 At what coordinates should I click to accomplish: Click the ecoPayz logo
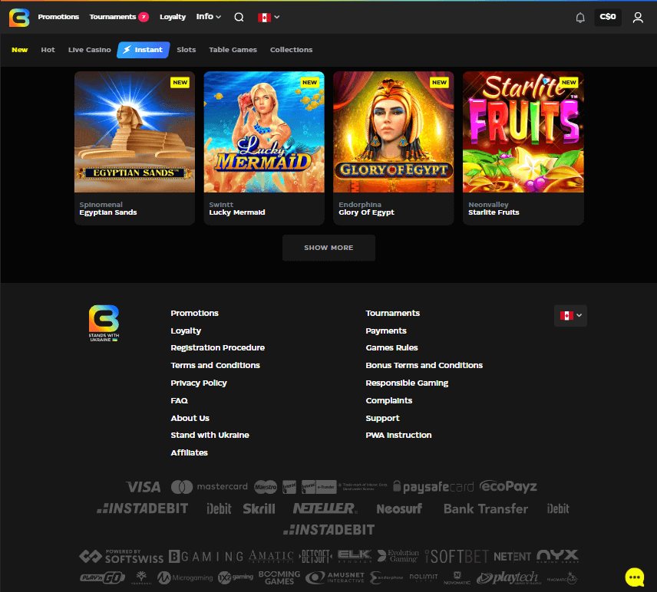pos(508,486)
